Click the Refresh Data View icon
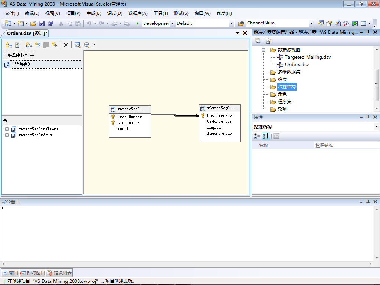Viewport: 380px width, 285px height. click(17, 45)
